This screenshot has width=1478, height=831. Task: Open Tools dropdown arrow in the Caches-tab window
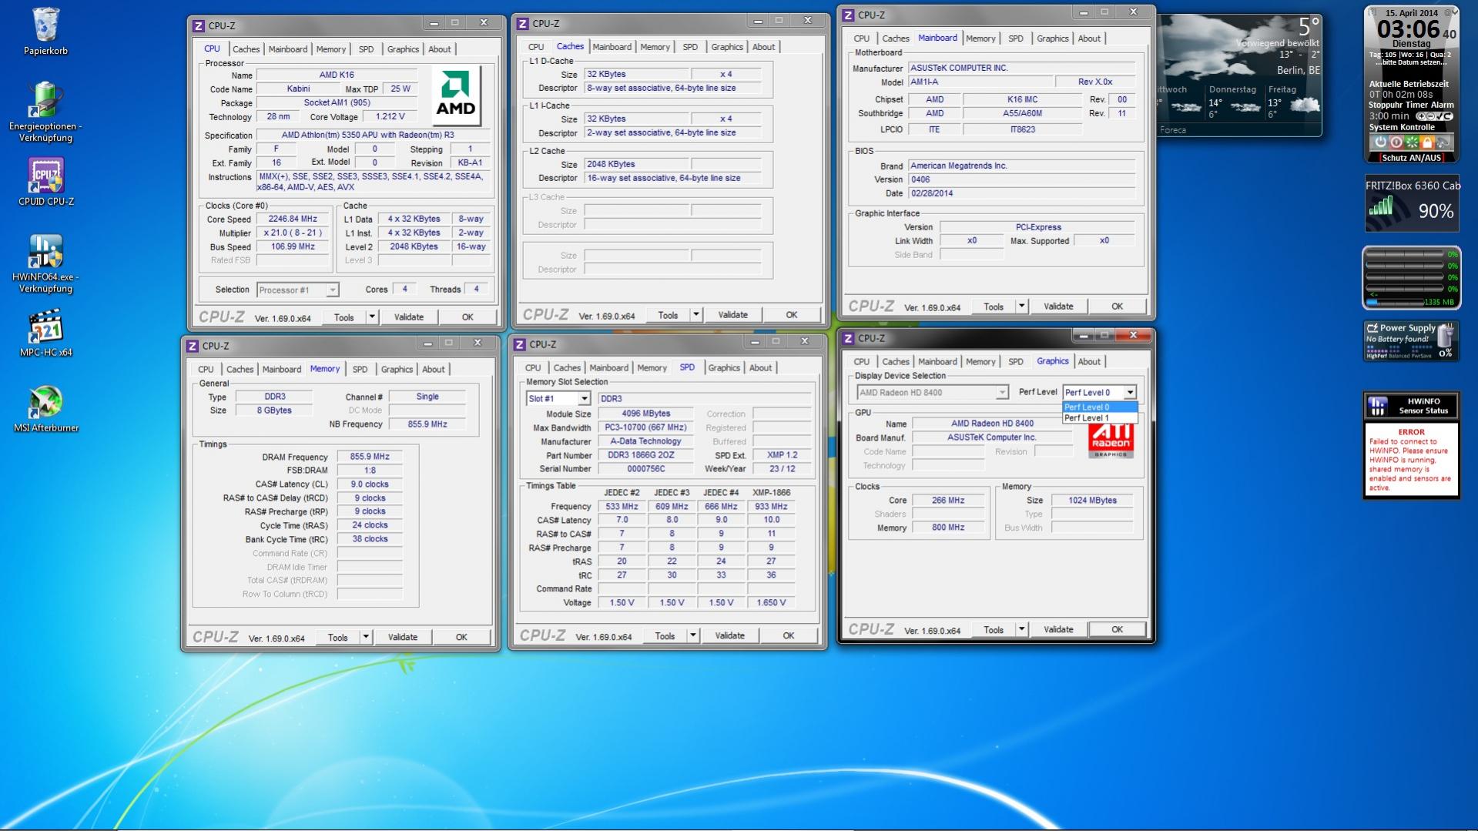696,315
